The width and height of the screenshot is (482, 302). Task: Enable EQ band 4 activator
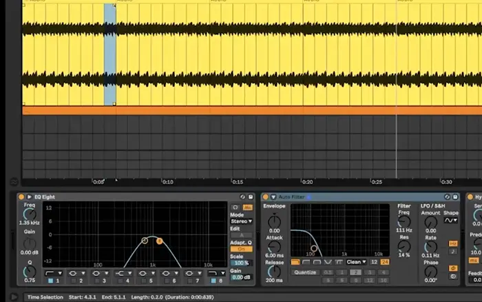point(122,281)
